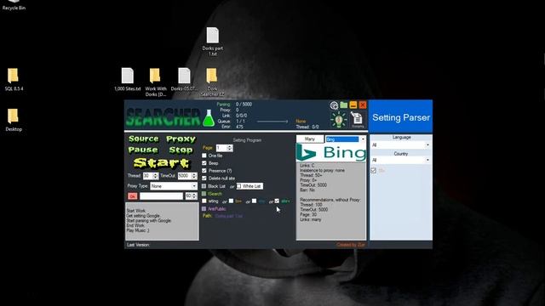Toggle the Black List checkbox
This screenshot has height=306, width=545.
[x=204, y=186]
